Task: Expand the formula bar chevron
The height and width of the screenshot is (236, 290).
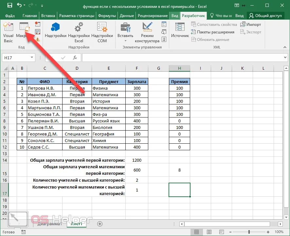Action: (x=285, y=58)
